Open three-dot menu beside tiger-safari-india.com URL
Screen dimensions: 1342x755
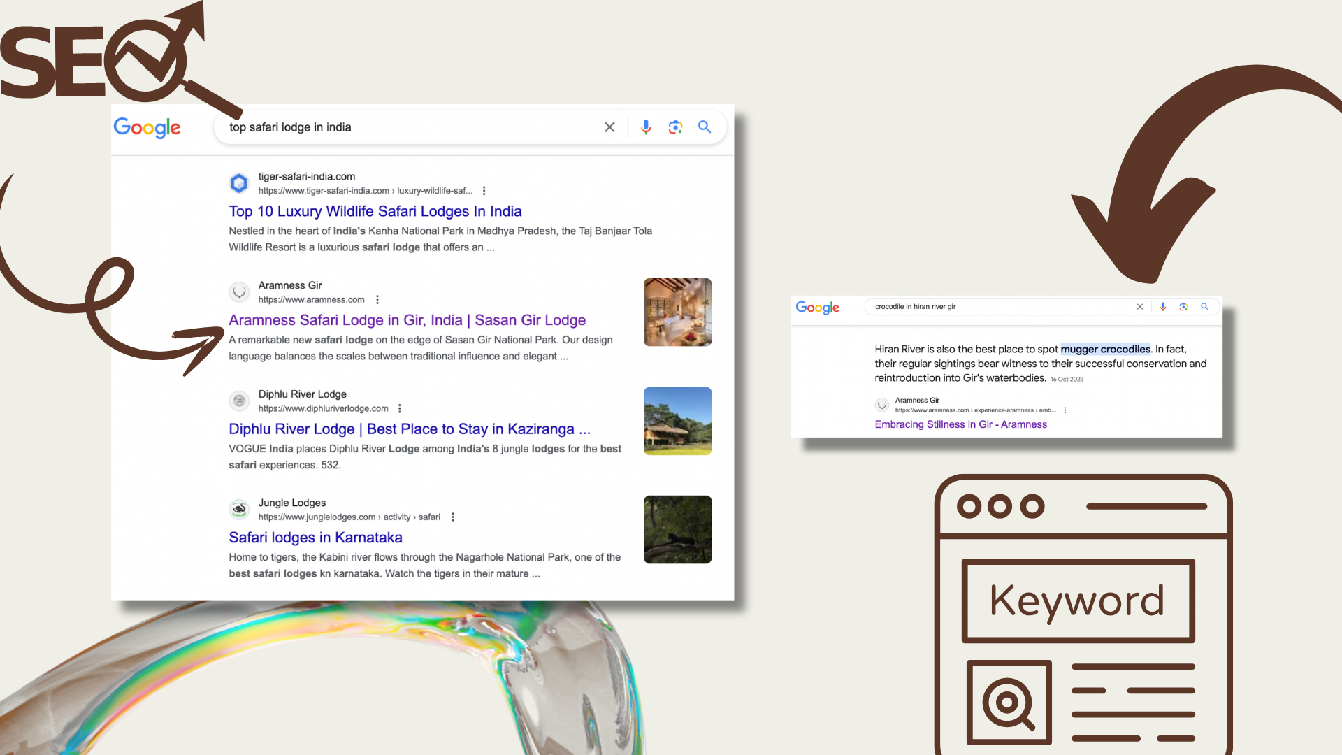click(x=484, y=191)
